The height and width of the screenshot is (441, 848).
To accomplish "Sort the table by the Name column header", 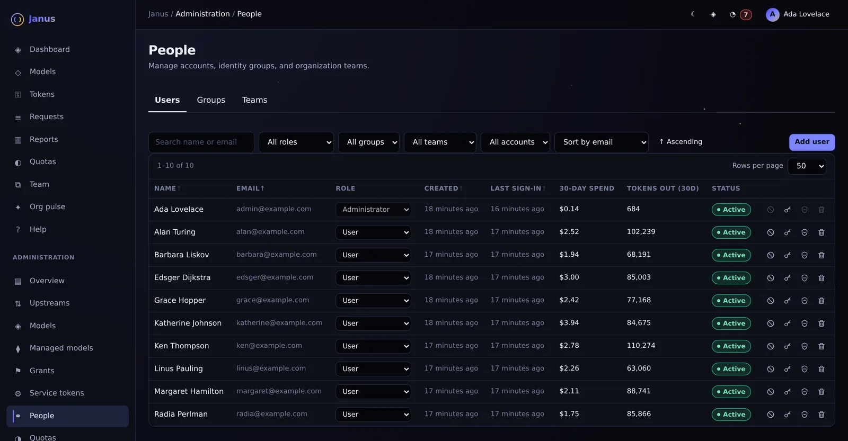I will point(167,188).
